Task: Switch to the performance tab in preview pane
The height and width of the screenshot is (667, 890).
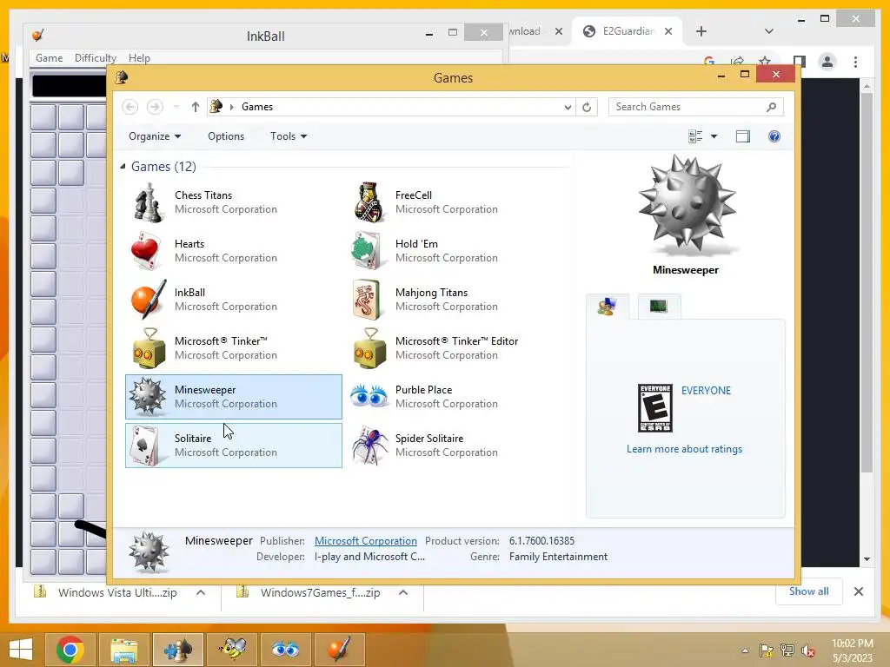Action: (x=659, y=307)
